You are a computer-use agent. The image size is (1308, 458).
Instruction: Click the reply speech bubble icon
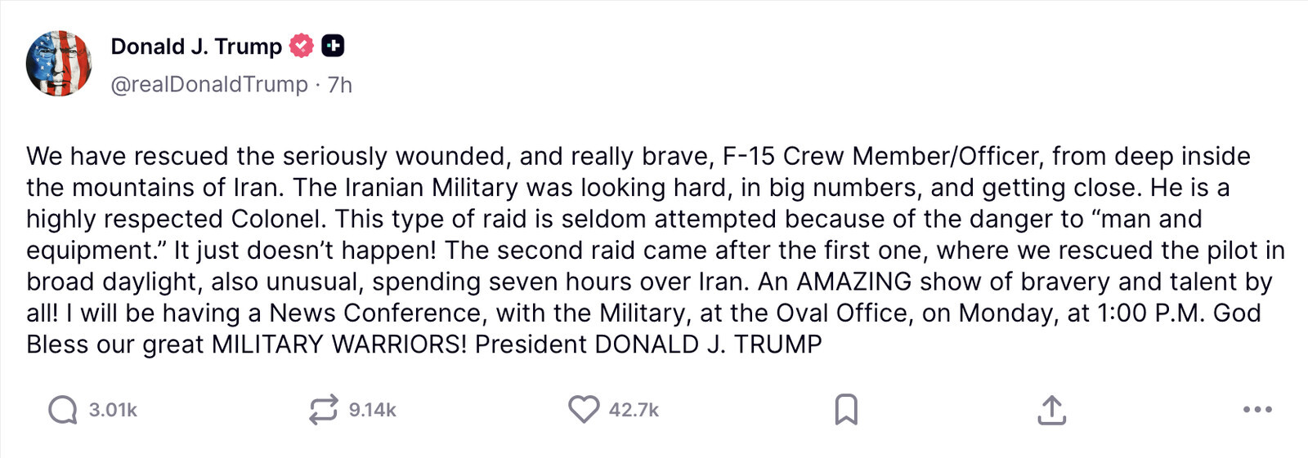coord(62,410)
